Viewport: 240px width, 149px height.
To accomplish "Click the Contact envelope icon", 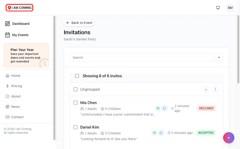I will 7,117.
